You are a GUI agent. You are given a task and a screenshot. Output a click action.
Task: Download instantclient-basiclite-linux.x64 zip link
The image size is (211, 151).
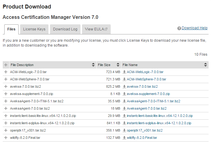pyautogui.click(x=160, y=116)
